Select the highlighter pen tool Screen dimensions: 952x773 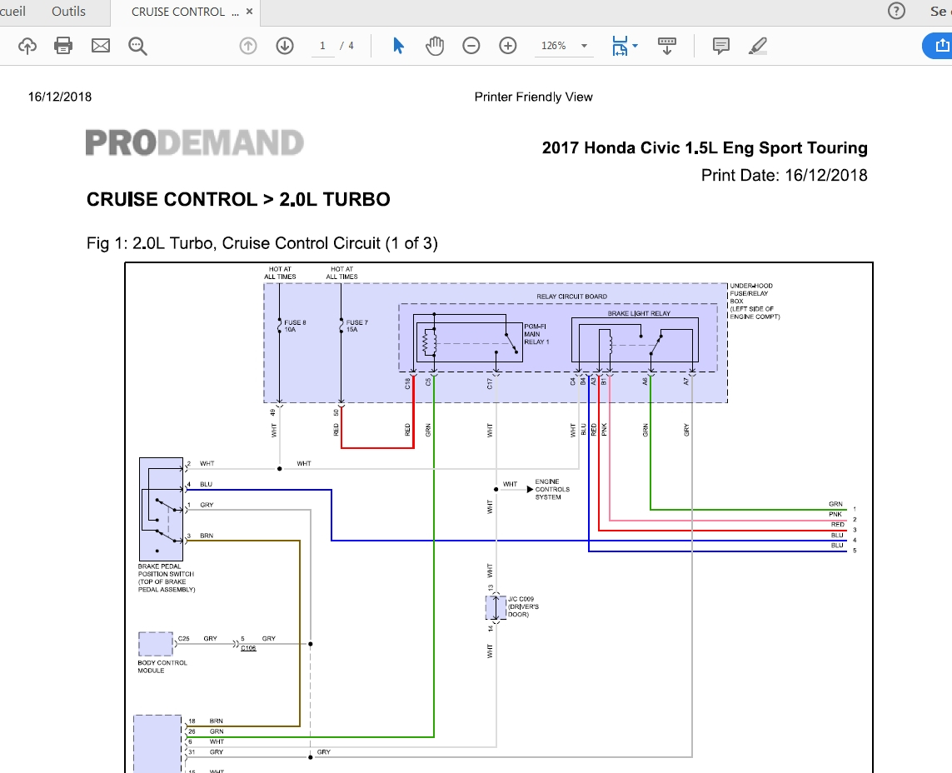point(758,46)
